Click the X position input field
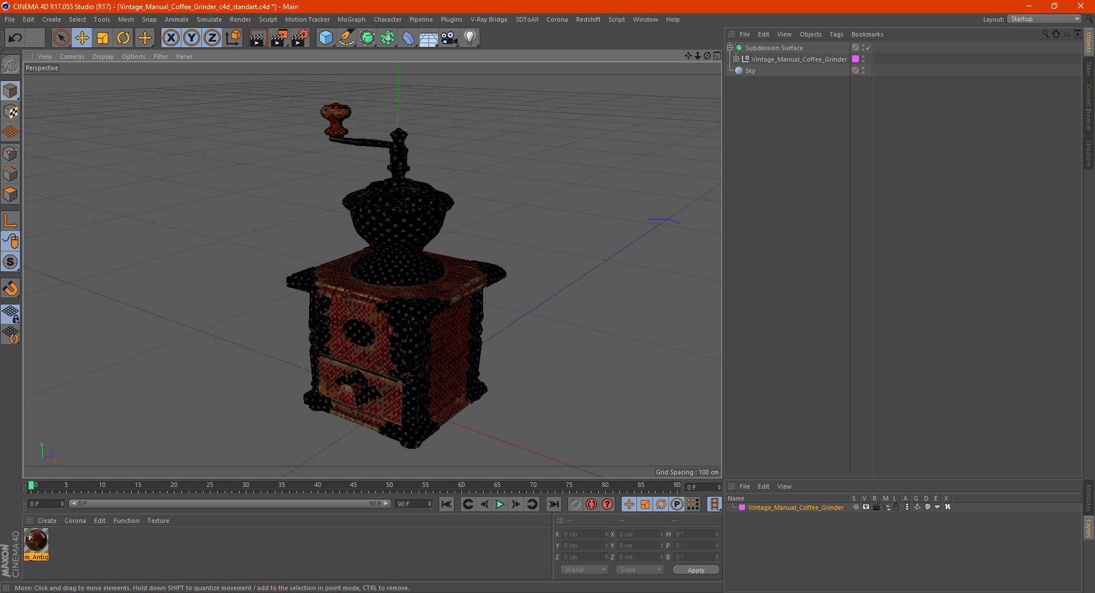This screenshot has height=593, width=1095. [586, 534]
